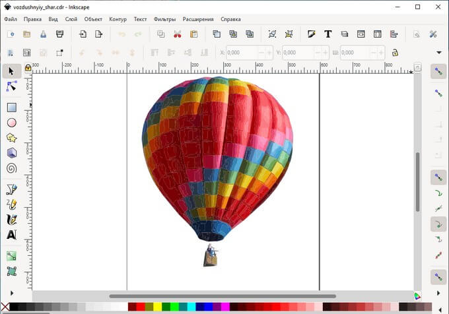This screenshot has width=449, height=314.
Task: Select the Ellipse circle tool
Action: [x=11, y=123]
